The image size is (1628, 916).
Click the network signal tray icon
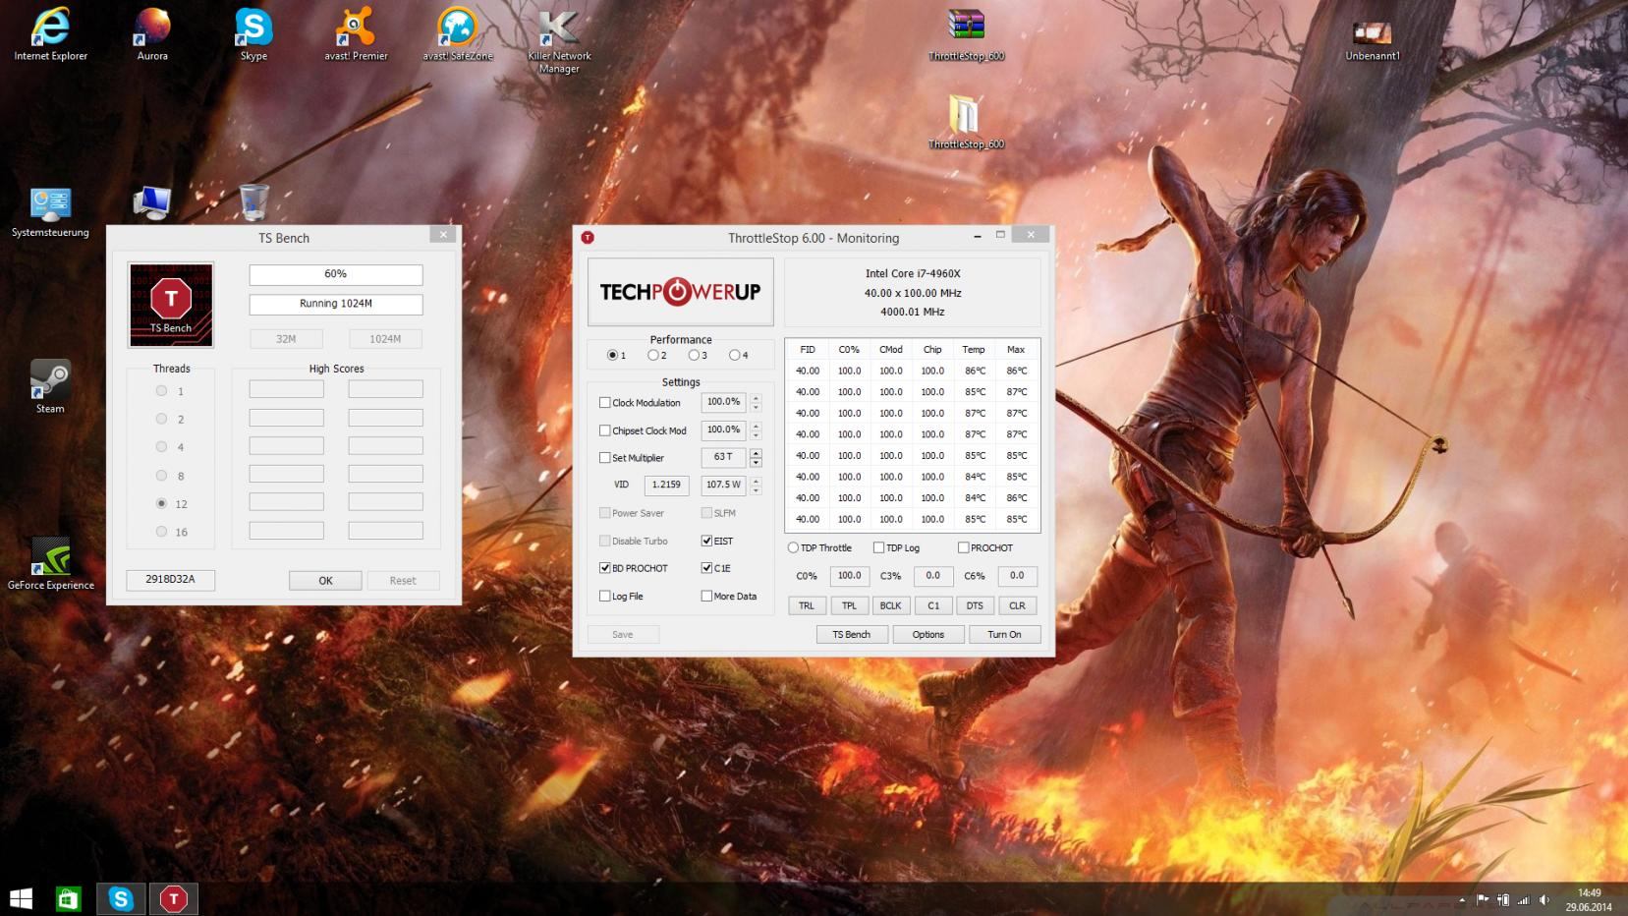pos(1524,899)
